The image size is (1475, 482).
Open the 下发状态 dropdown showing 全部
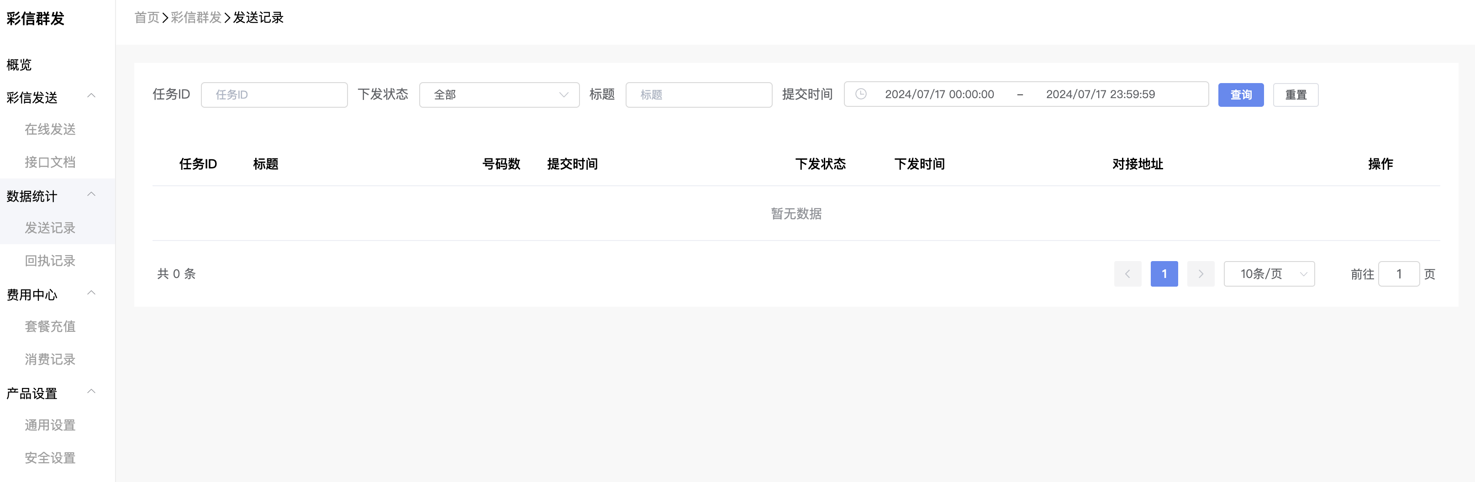click(x=499, y=94)
